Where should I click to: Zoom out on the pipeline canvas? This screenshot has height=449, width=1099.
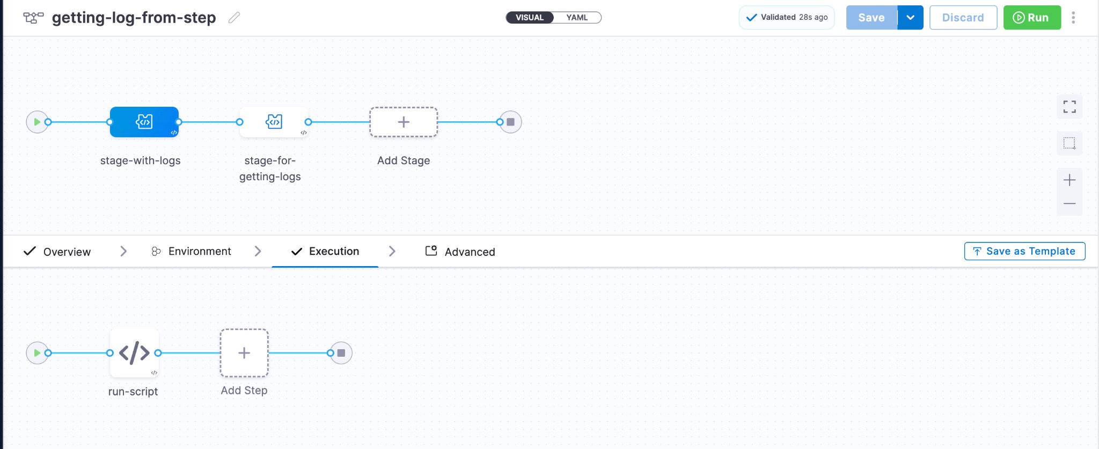(1069, 204)
